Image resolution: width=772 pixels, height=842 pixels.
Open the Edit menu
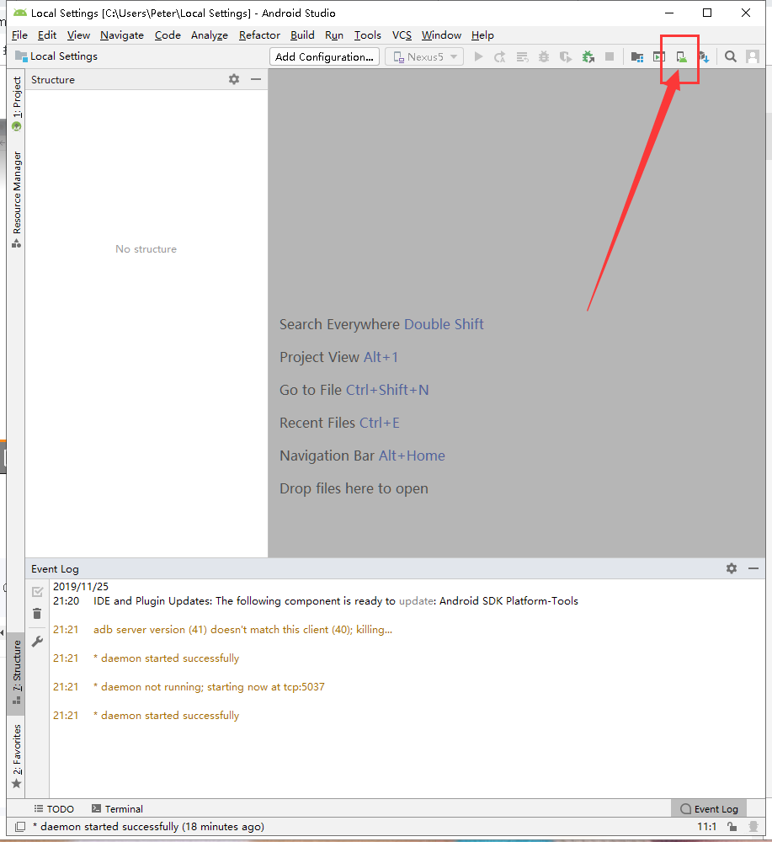pyautogui.click(x=46, y=35)
